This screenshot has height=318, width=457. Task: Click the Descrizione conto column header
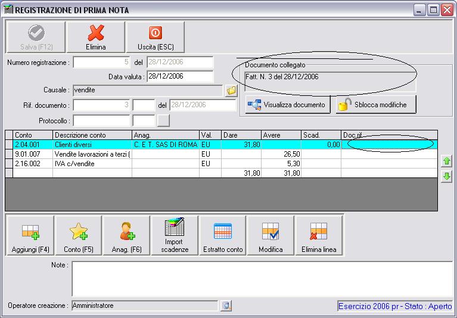coord(92,135)
